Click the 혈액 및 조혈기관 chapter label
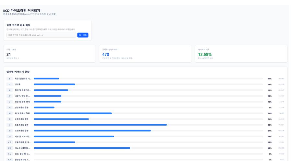The width and height of the screenshot is (302, 161). tap(23, 90)
